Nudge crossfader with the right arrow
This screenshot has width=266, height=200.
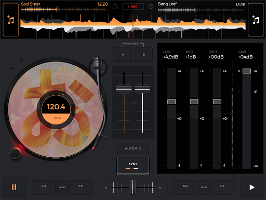[x=160, y=187]
